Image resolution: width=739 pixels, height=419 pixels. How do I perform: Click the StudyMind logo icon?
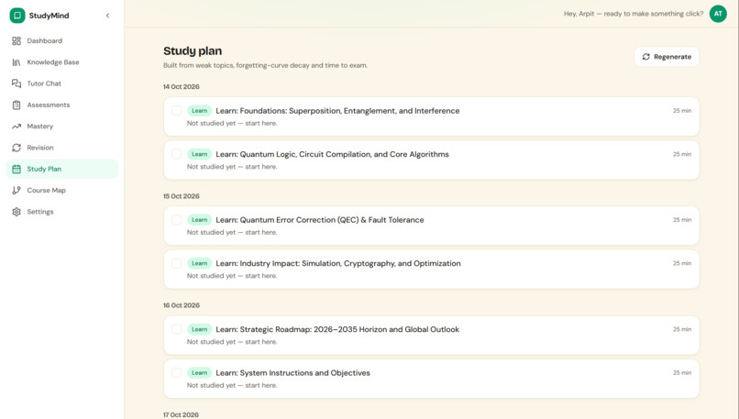pos(17,16)
